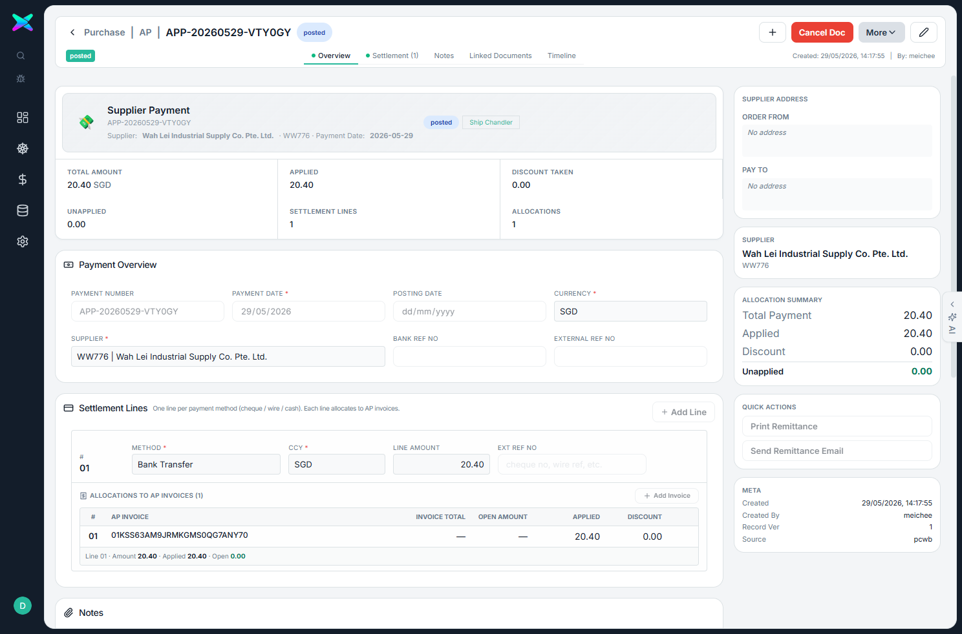Click the Payment Number field
The image size is (962, 634).
click(147, 311)
